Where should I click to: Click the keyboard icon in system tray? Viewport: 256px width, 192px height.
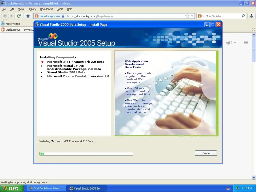pos(228,188)
